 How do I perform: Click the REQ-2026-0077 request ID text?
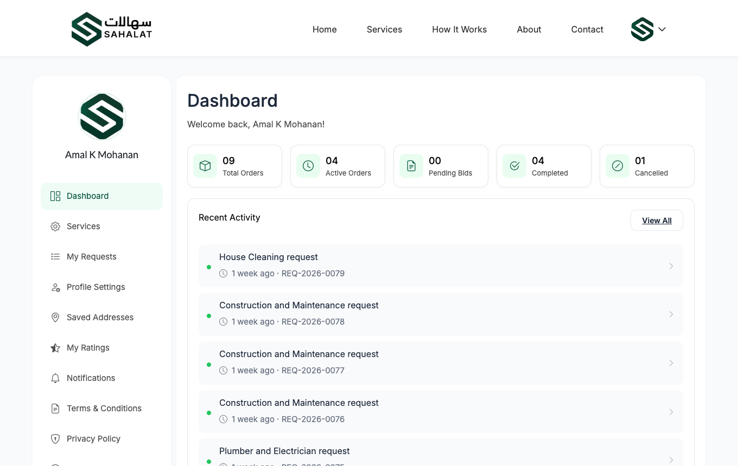coord(313,371)
